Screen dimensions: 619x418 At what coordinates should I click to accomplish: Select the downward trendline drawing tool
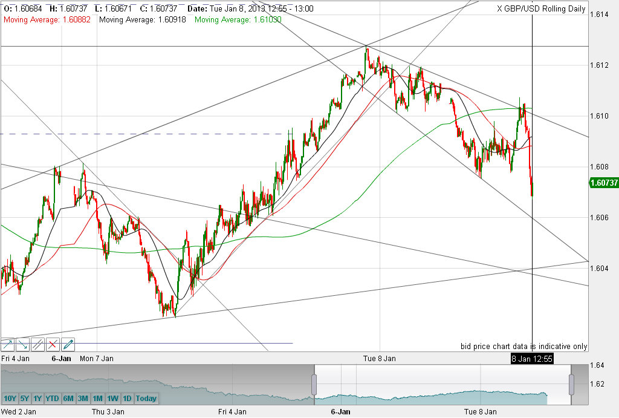(x=22, y=345)
